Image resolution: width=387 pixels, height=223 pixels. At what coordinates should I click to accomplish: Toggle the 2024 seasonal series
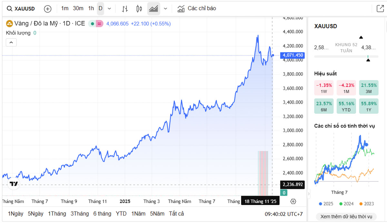(x=347, y=204)
